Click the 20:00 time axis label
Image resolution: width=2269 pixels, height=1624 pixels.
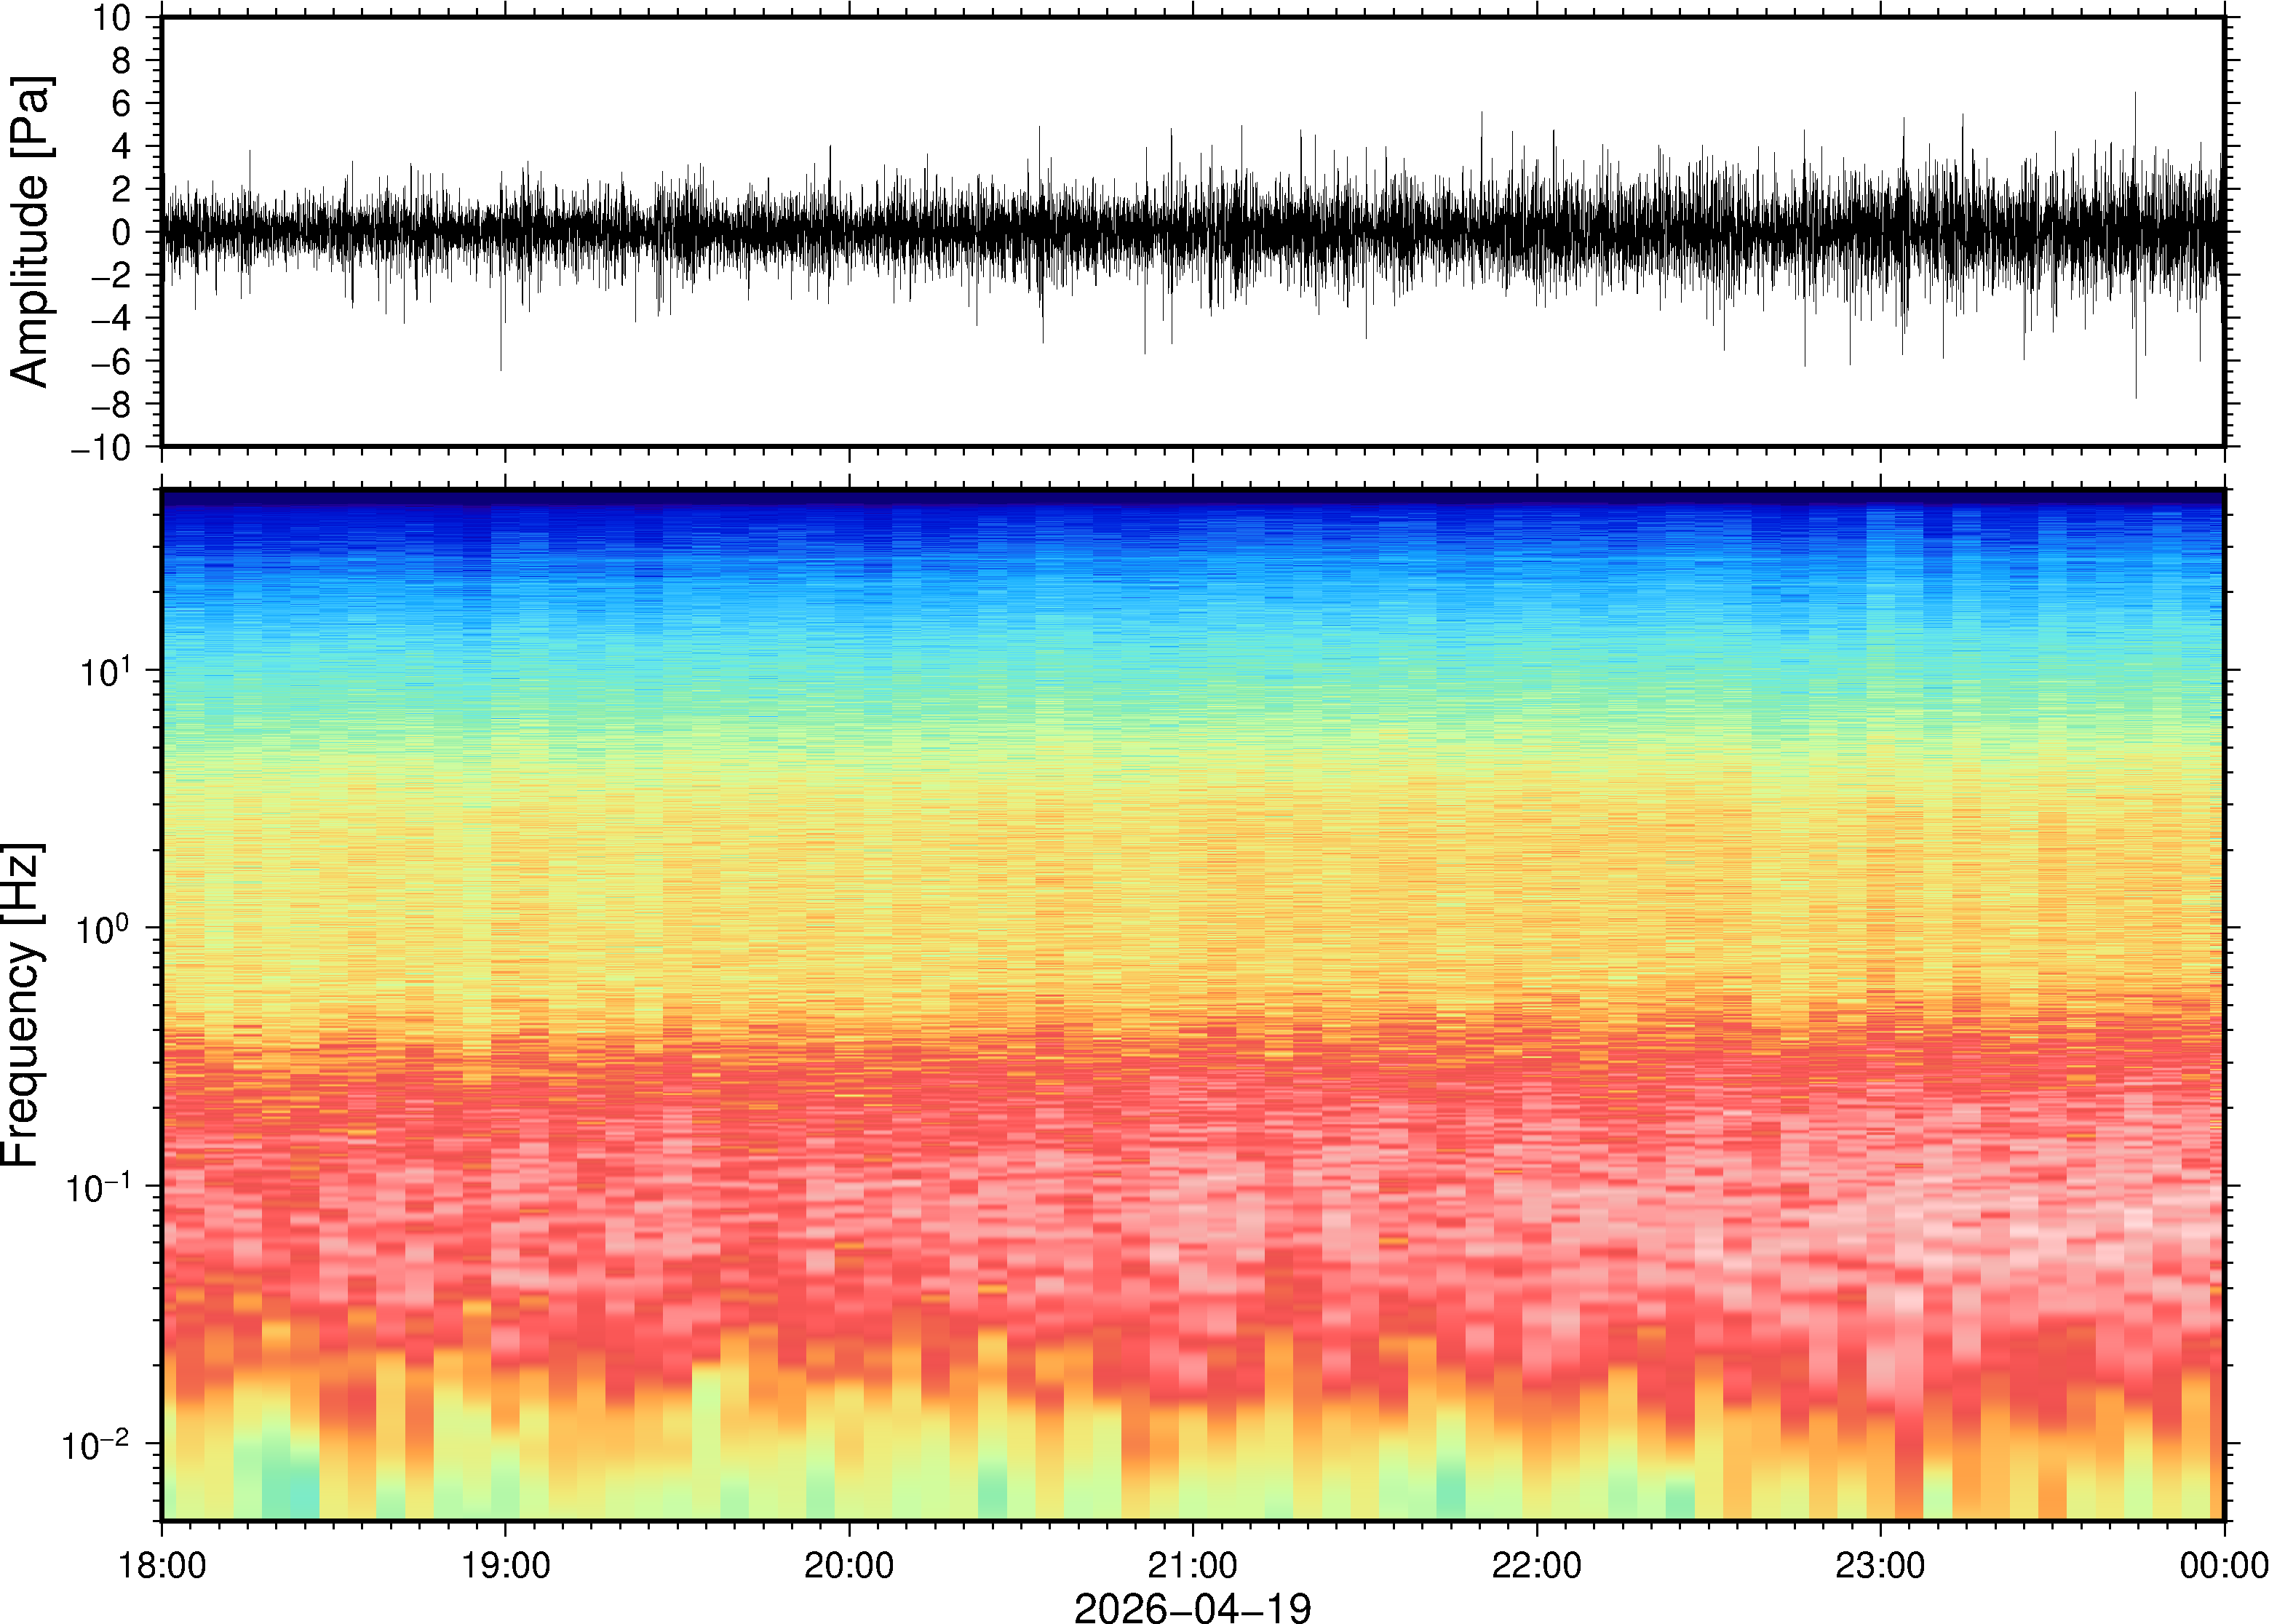(849, 1565)
